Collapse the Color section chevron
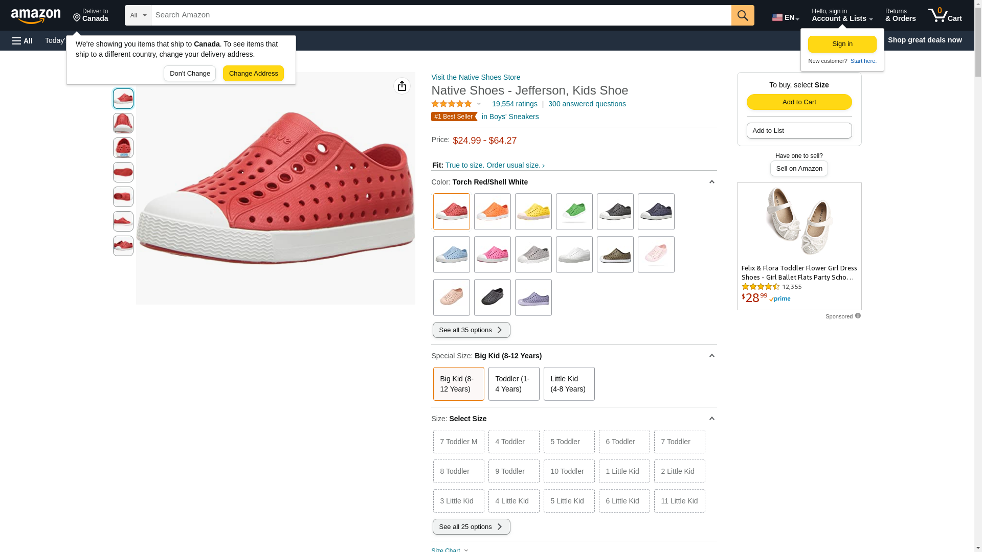The width and height of the screenshot is (982, 552). (x=711, y=182)
